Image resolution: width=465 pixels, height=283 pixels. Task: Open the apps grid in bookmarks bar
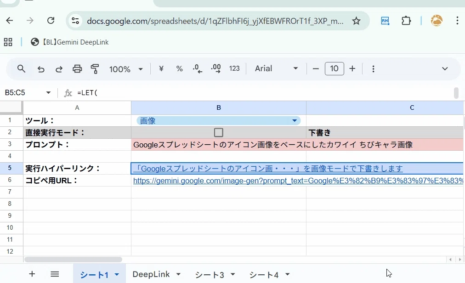[8, 42]
